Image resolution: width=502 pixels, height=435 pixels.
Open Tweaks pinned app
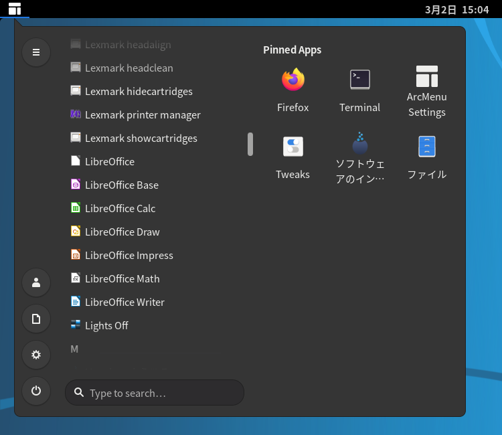tap(293, 157)
